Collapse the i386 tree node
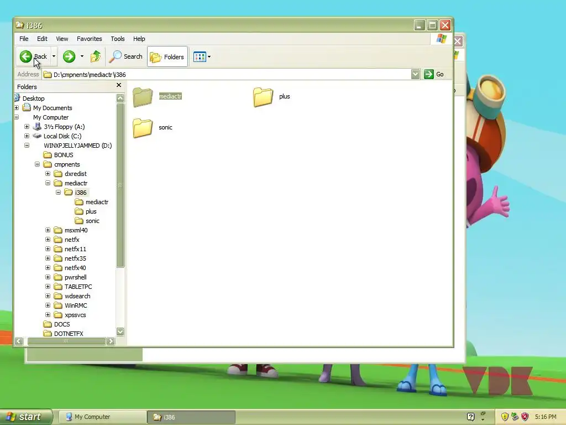The width and height of the screenshot is (566, 425). 58,192
